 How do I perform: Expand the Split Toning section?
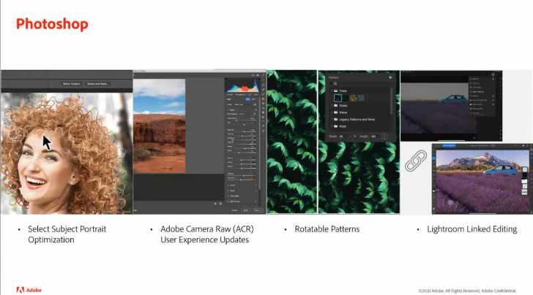coord(228,202)
